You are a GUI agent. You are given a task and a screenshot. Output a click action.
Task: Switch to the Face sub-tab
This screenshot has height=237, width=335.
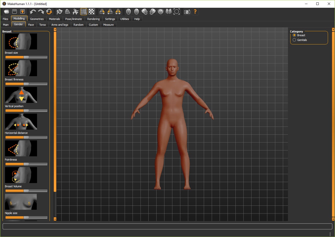31,25
